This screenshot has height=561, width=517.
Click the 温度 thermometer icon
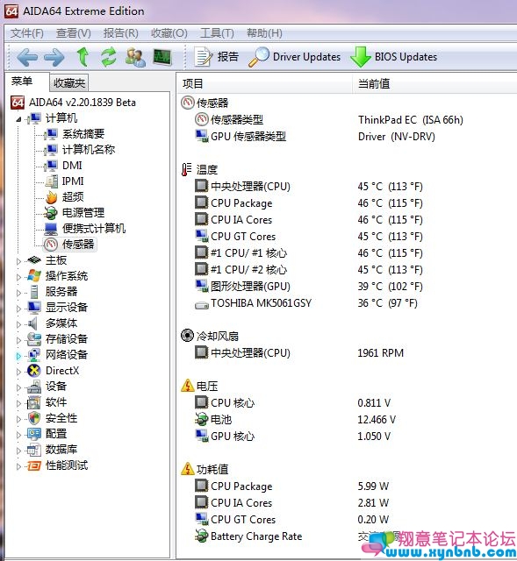coord(186,169)
